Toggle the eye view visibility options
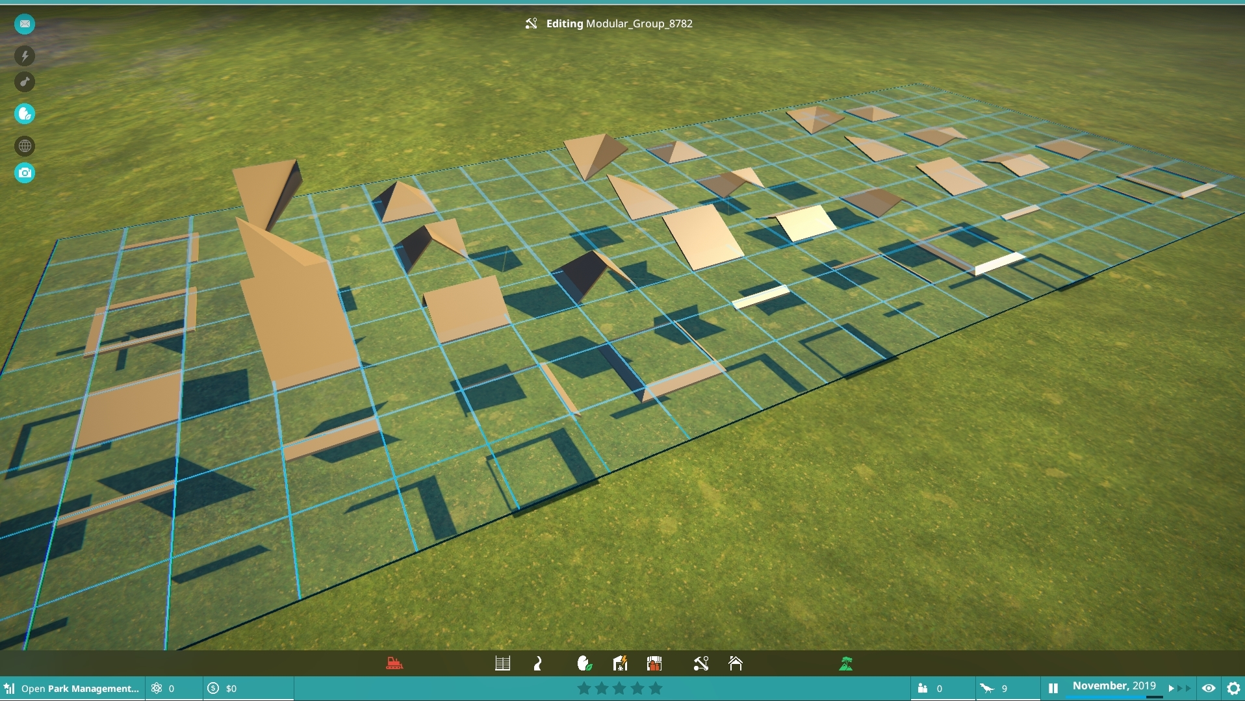This screenshot has width=1245, height=701. coord(1209,688)
